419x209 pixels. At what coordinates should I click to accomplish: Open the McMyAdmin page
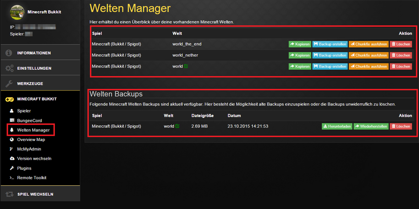[x=29, y=149]
